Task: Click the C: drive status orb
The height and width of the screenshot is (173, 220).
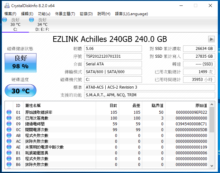Action: 4,20
